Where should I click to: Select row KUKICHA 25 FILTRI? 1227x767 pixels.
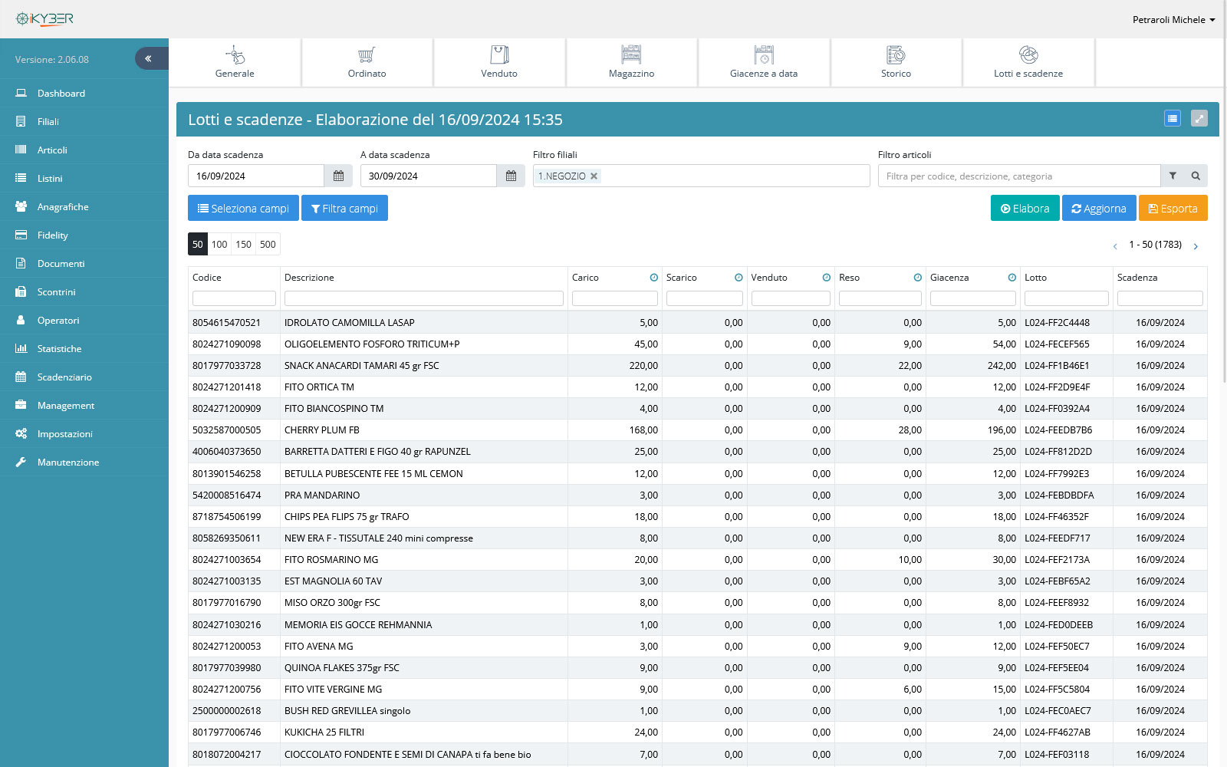[x=698, y=732]
